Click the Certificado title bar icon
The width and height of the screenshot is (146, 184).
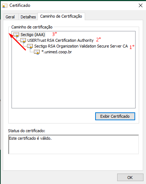(x=5, y=6)
